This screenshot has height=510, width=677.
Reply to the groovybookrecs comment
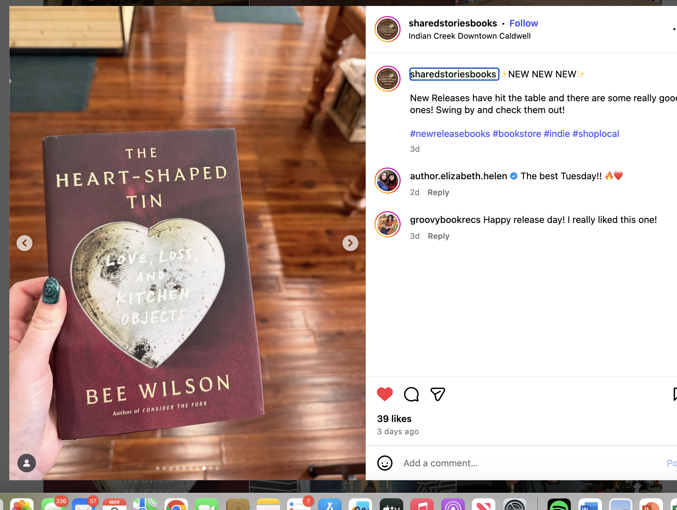coord(439,236)
